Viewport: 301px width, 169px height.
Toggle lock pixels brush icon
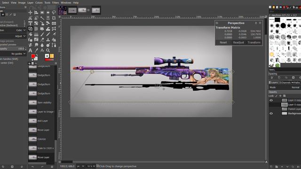click(277, 96)
